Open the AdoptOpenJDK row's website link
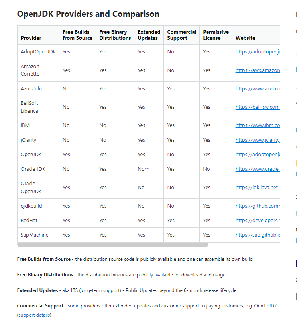297x325 pixels. (258, 52)
